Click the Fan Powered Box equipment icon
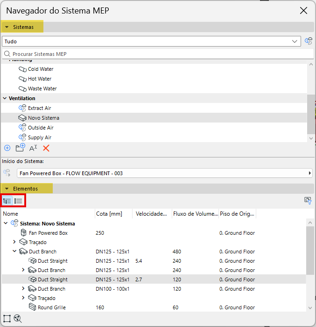The width and height of the screenshot is (316, 327). point(24,232)
